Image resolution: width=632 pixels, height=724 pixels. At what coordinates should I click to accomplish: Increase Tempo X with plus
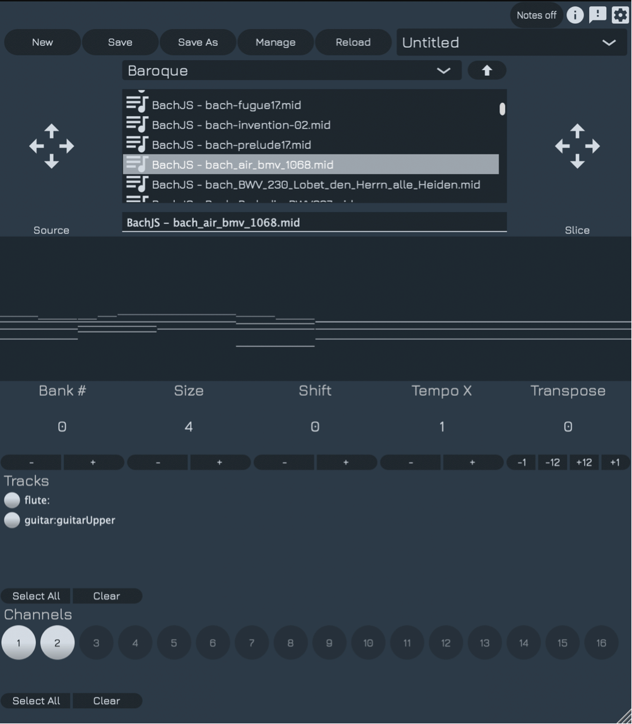tap(473, 462)
